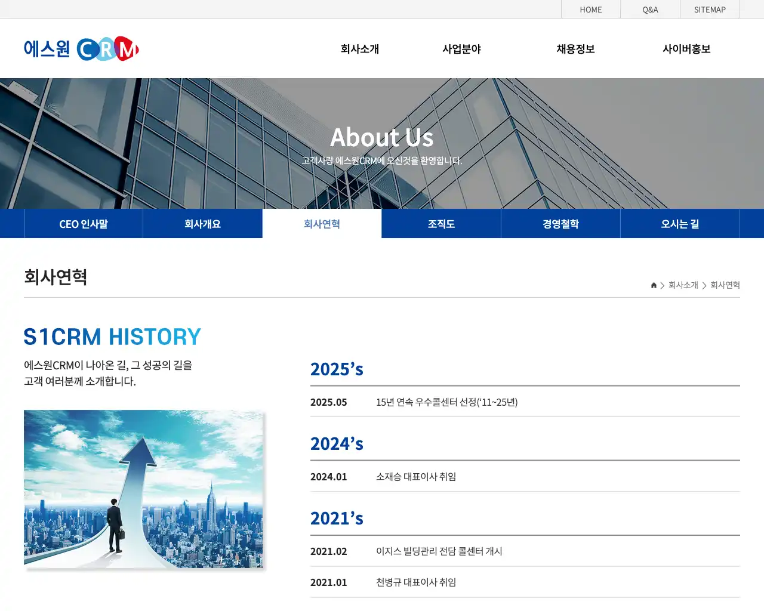Open the SITEMAP page

click(x=710, y=10)
